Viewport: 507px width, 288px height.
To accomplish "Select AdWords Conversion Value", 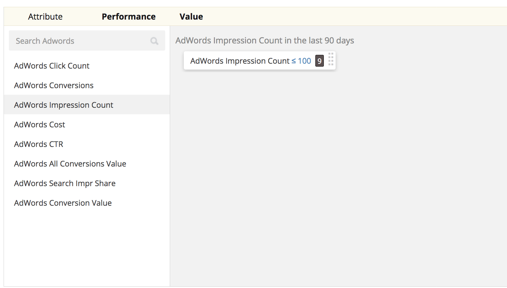I will point(87,203).
